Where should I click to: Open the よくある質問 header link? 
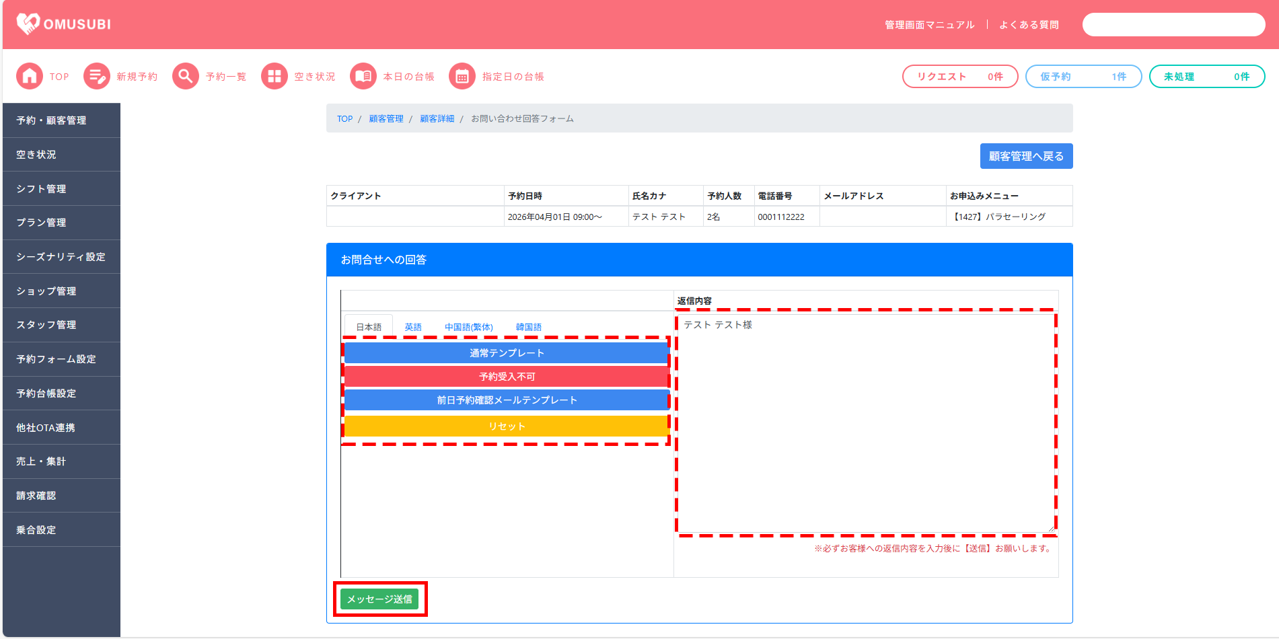pos(1029,25)
